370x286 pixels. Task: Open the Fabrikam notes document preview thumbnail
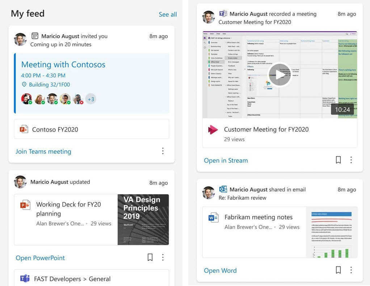click(x=332, y=232)
